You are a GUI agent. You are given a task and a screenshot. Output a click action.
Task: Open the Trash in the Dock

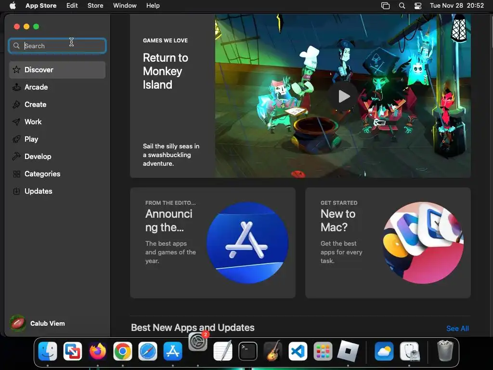[x=445, y=351]
